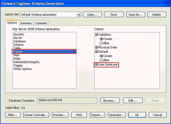Viewport: 171px width, 124px height.
Task: Uncheck the Physical Order checkbox
Action: [97, 47]
